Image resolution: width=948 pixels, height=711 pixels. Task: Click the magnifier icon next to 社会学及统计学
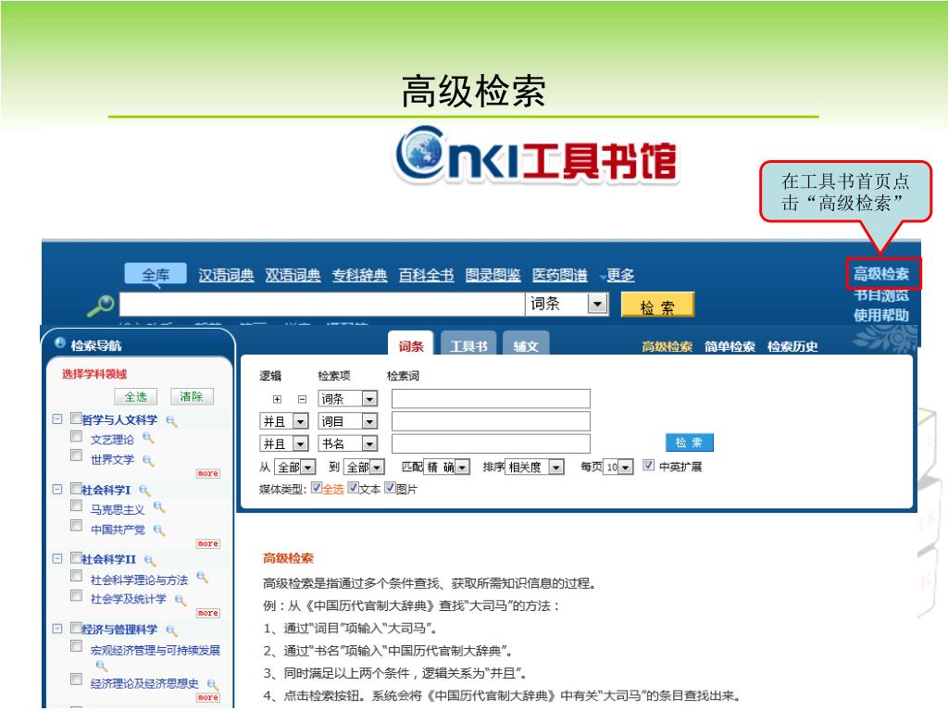[x=181, y=600]
